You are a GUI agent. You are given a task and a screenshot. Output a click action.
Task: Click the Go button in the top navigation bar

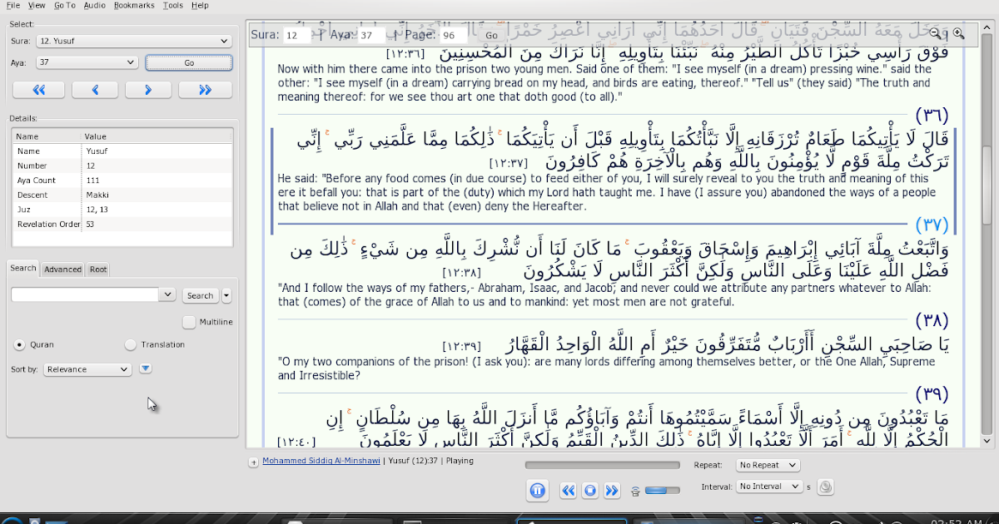point(491,35)
